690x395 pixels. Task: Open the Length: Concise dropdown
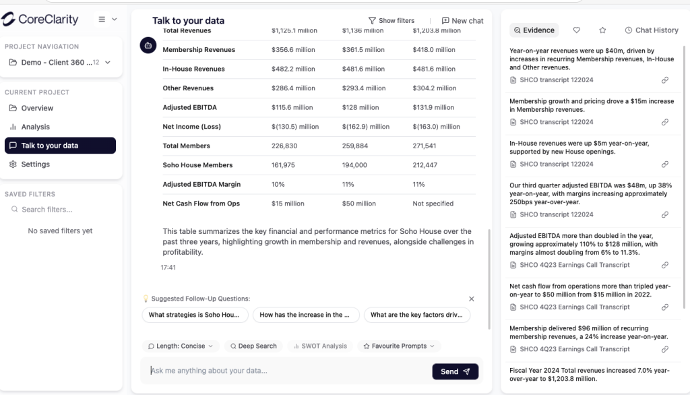180,346
